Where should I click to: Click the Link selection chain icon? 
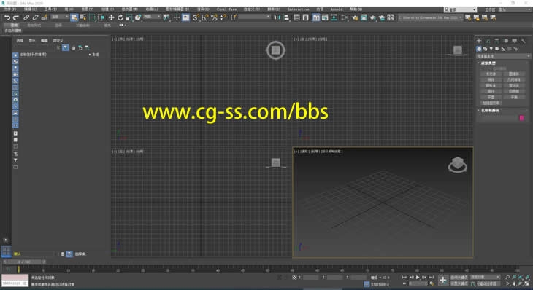26,17
